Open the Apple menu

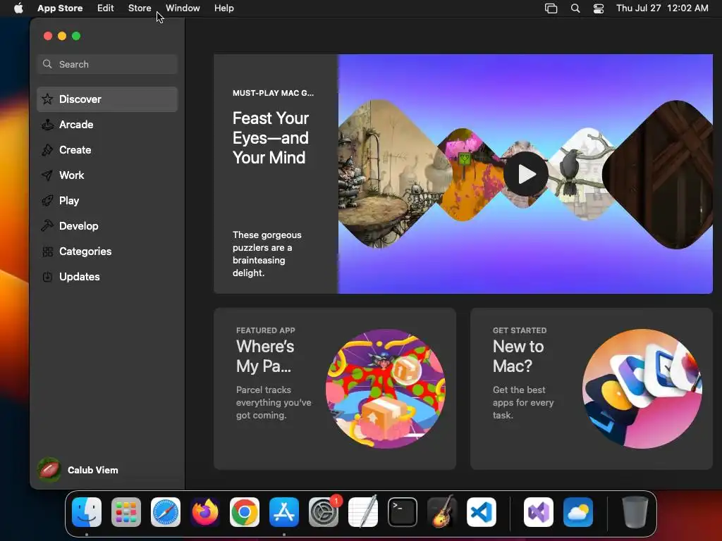(18, 8)
